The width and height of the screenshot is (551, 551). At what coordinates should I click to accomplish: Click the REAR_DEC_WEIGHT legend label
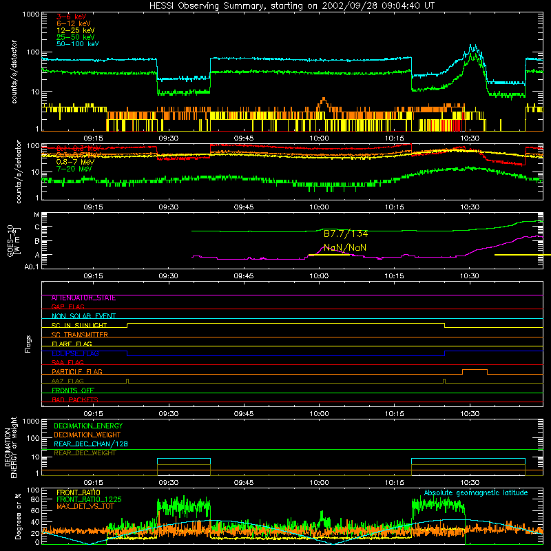(x=85, y=453)
